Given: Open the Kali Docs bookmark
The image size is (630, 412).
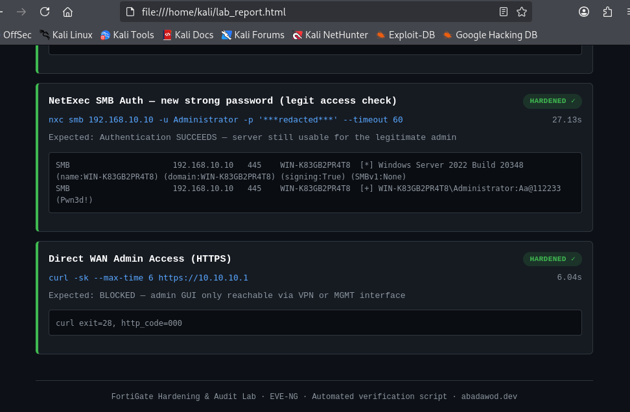Looking at the screenshot, I should click(x=188, y=35).
